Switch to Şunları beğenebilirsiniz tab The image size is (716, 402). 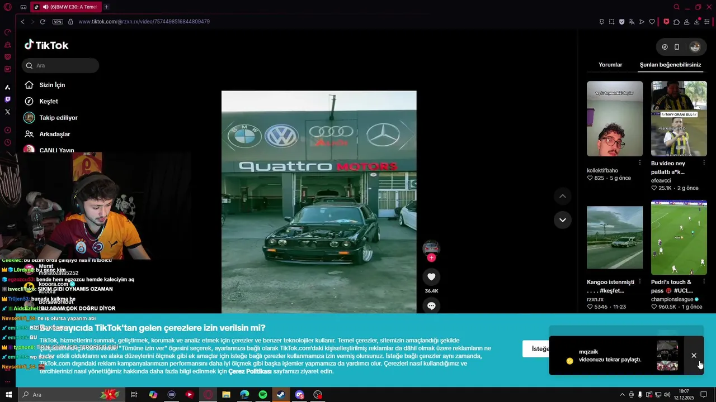[x=670, y=65]
